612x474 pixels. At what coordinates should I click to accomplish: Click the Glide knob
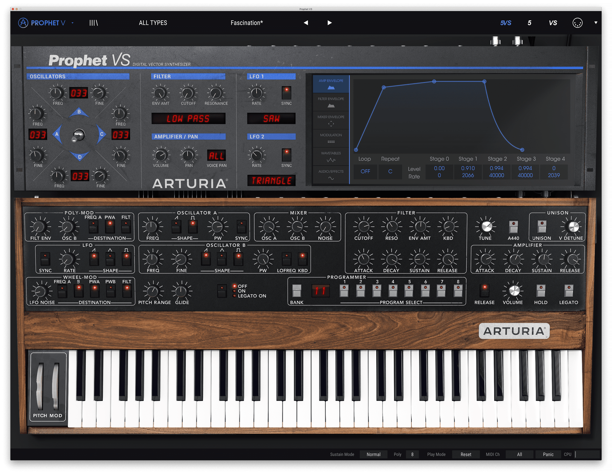coord(181,291)
